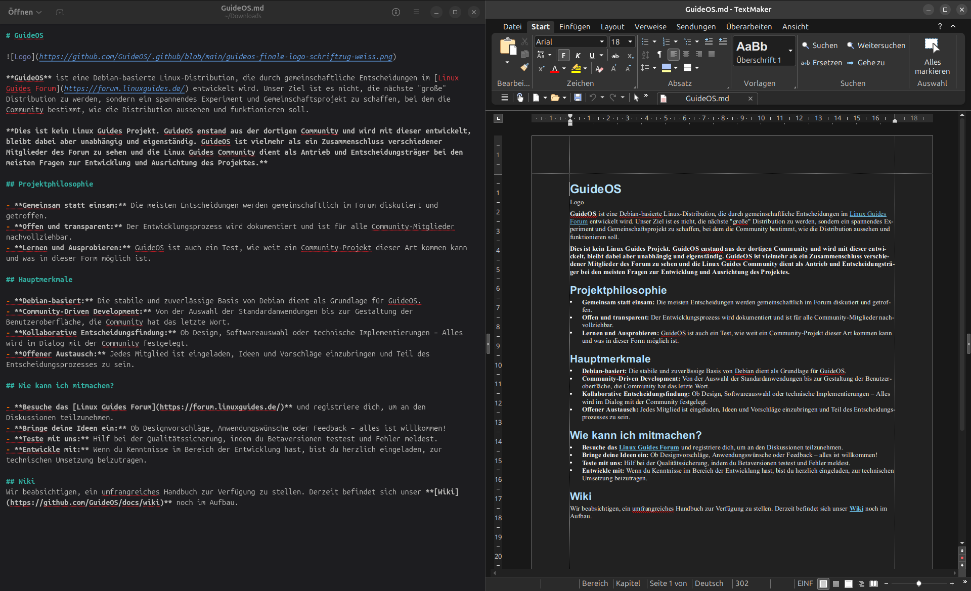Expand the paste options arrow below clipboard
The width and height of the screenshot is (971, 591).
[x=507, y=63]
